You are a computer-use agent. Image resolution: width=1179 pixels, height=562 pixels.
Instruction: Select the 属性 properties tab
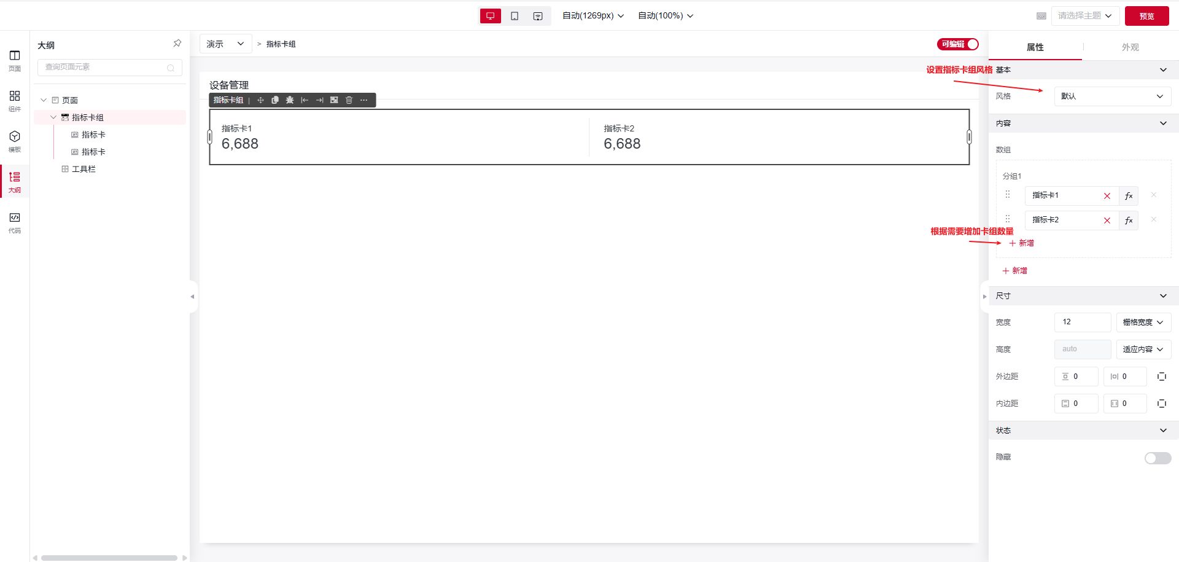(x=1035, y=47)
